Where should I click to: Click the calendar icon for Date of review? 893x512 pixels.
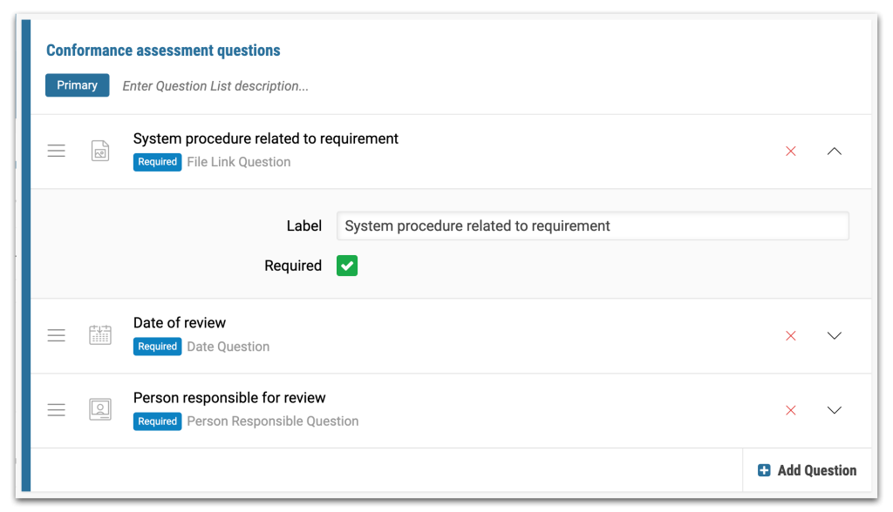[x=100, y=334]
